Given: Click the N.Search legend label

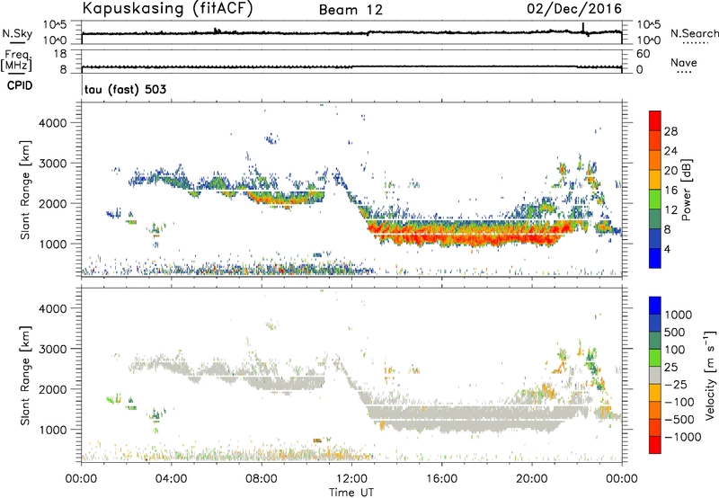Looking at the screenshot, I should point(695,33).
